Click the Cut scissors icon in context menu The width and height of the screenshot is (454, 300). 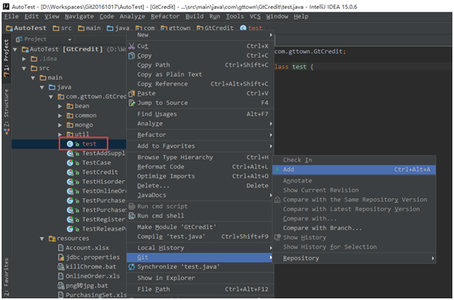(132, 46)
